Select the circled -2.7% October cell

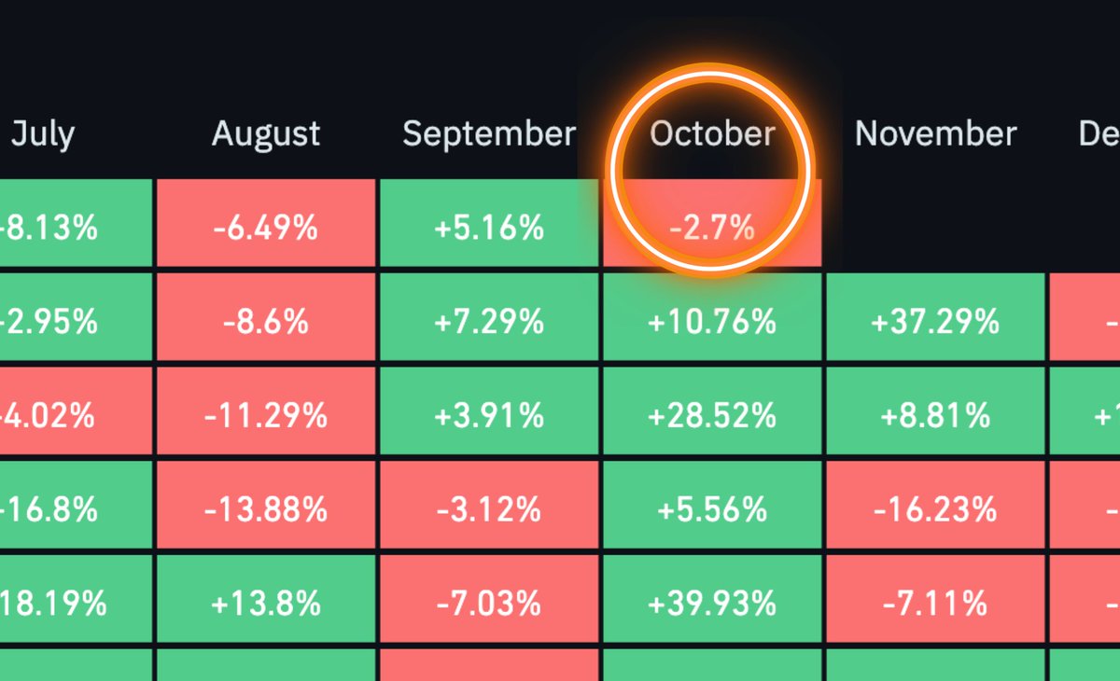713,227
